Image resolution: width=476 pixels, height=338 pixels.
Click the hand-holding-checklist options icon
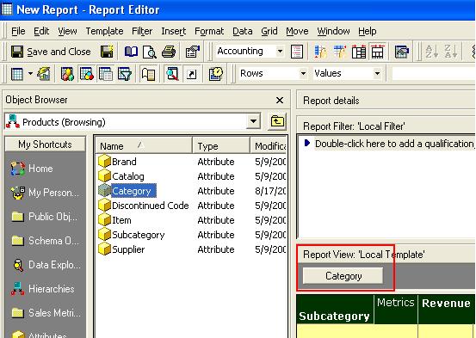193,52
